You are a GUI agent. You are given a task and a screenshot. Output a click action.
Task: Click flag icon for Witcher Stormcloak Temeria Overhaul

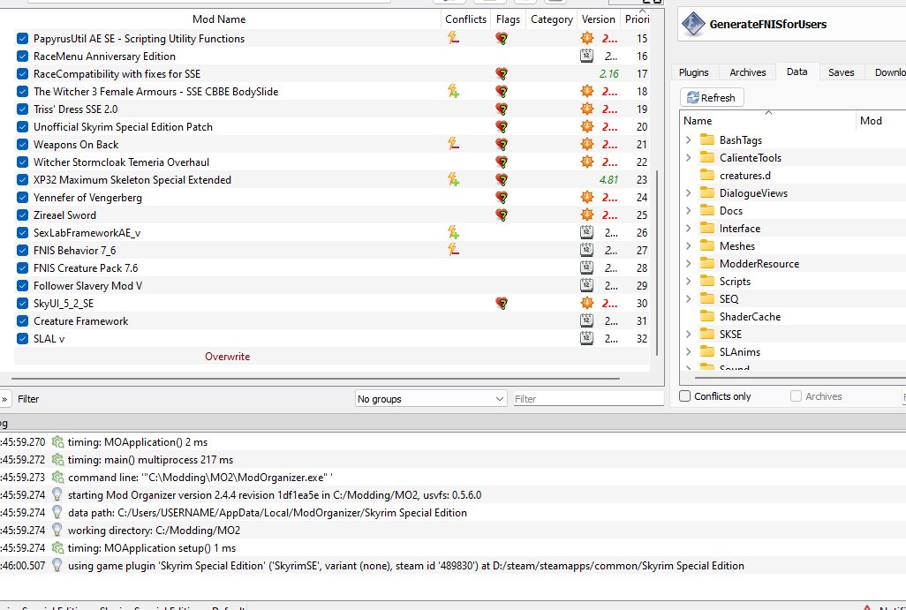tap(502, 162)
